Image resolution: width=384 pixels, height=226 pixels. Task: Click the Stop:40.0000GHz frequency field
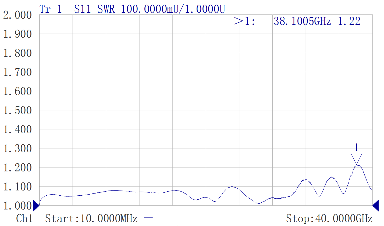coord(329,218)
